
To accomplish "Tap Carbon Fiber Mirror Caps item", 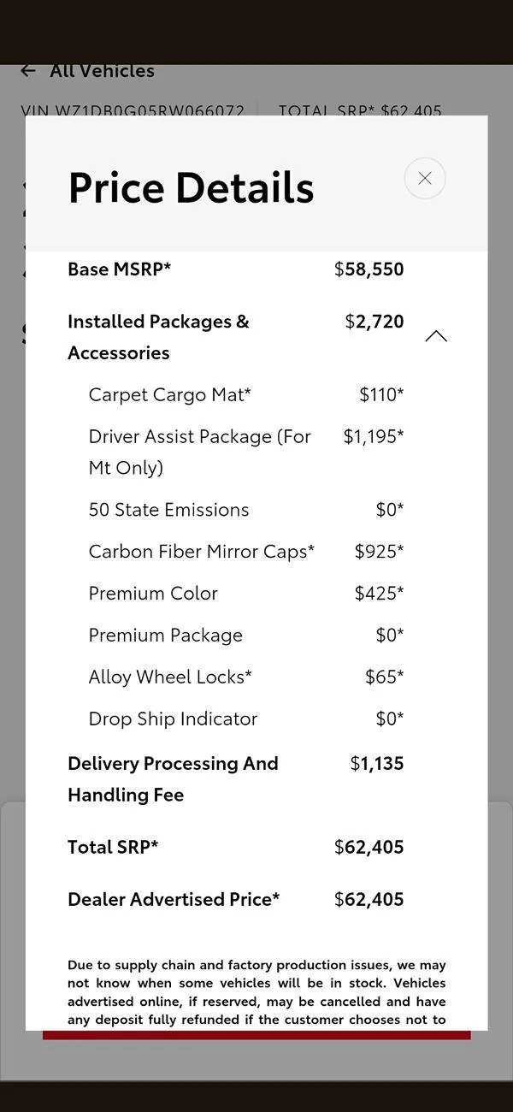I will coord(245,552).
